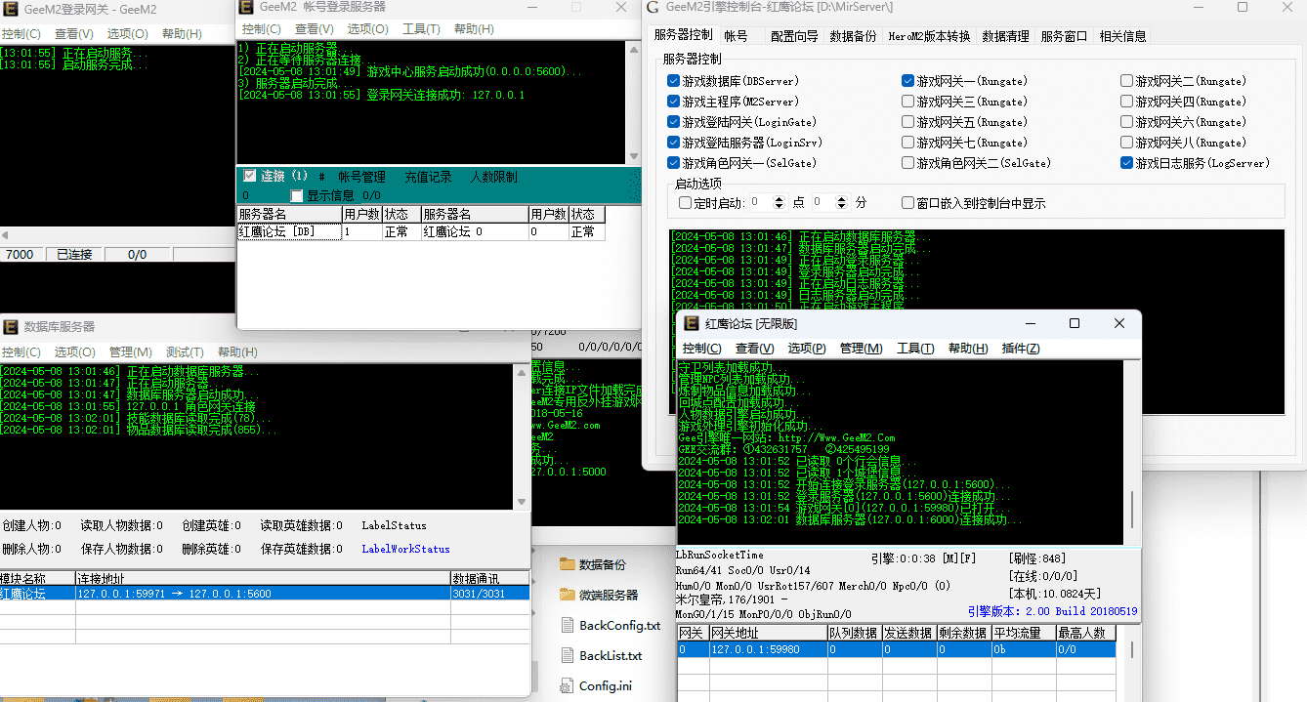Click 充值记录 in the login server window
This screenshot has height=702, width=1307.
[x=428, y=177]
